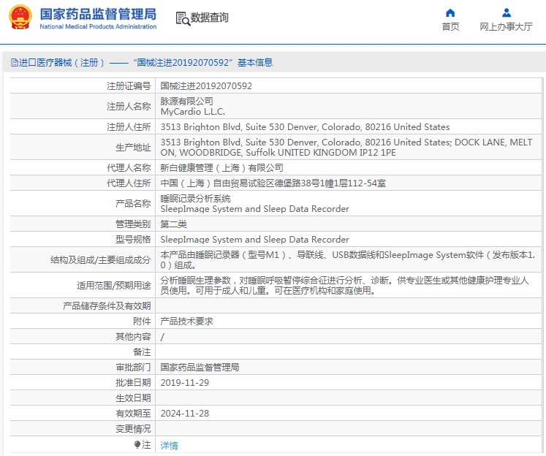Screen dimensions: 546x456
Task: Click expiry date 2024-11-28
Action: point(184,414)
